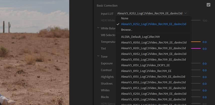
Task: Click the Exposure value 0.0
Action: 204,63
